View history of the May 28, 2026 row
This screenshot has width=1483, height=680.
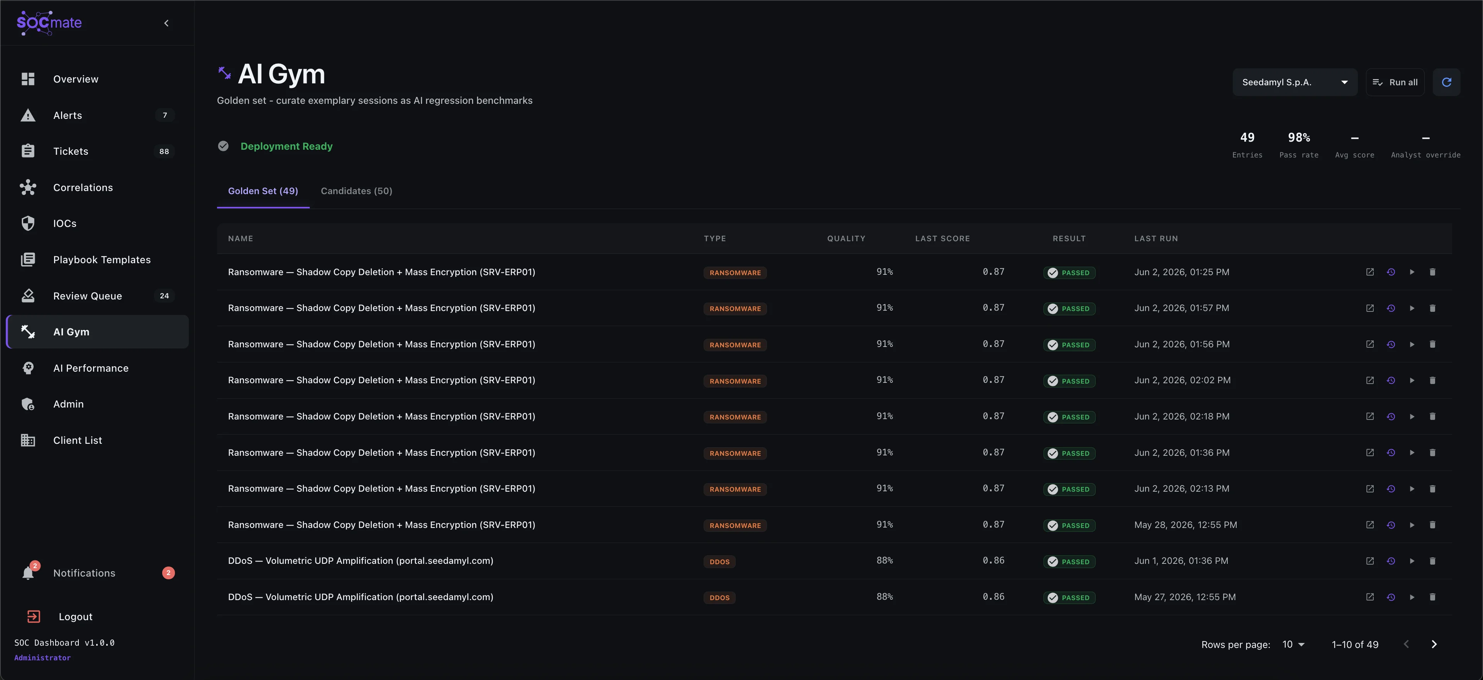coord(1391,525)
